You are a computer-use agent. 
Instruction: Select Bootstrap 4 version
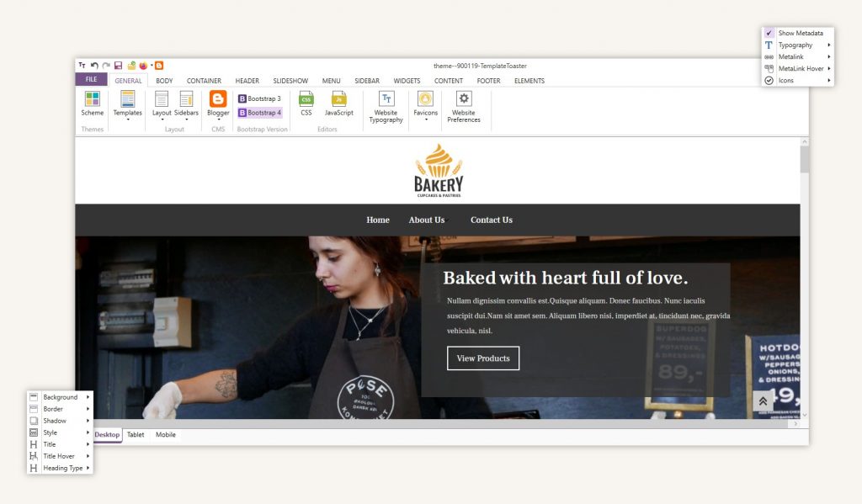(260, 112)
